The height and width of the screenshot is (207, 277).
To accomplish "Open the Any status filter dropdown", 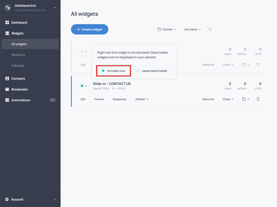I will pyautogui.click(x=192, y=29).
